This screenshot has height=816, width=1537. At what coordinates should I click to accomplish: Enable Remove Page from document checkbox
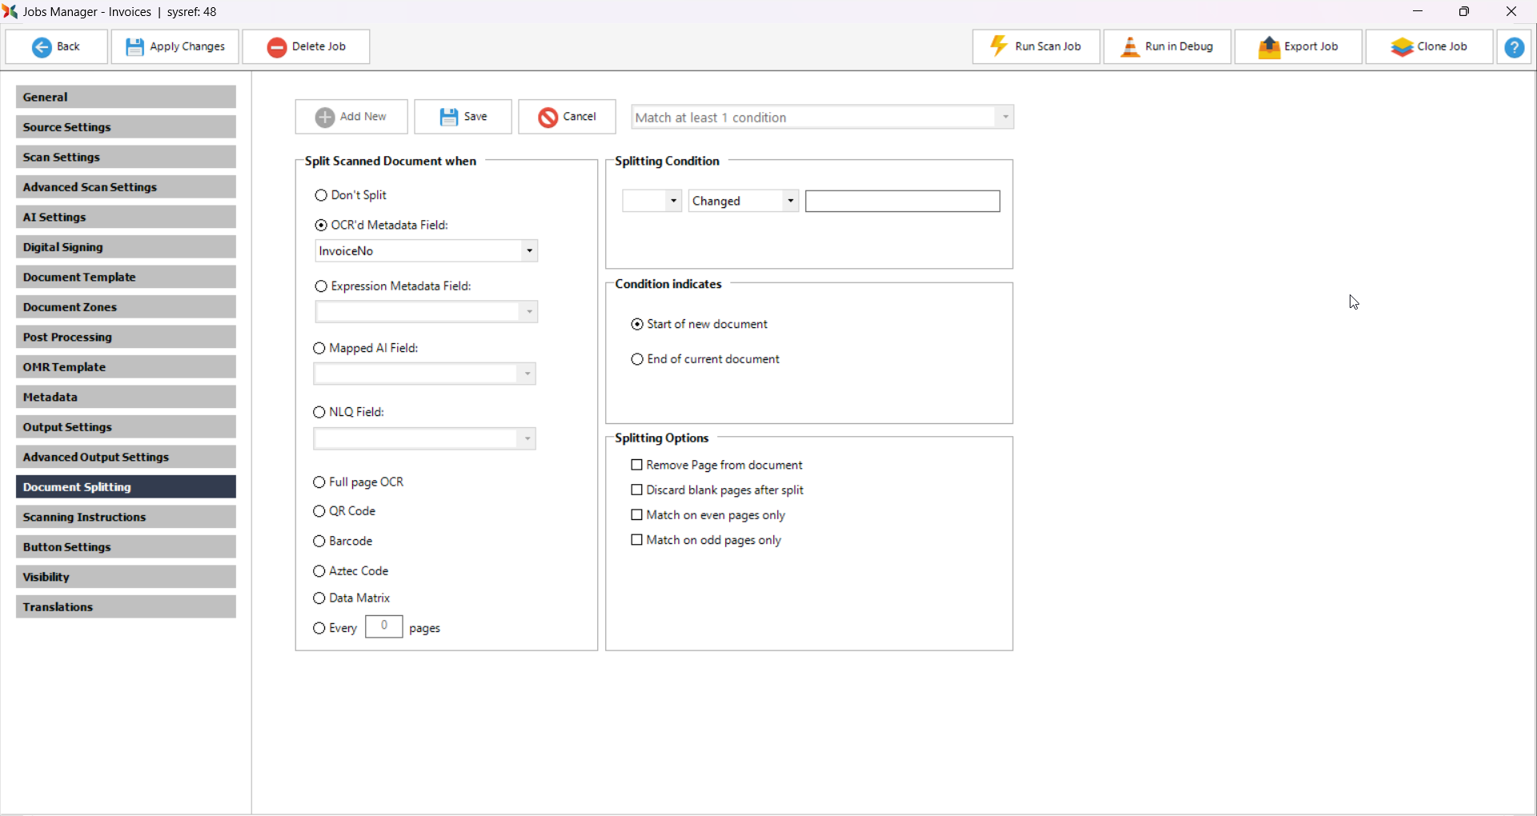pyautogui.click(x=637, y=465)
